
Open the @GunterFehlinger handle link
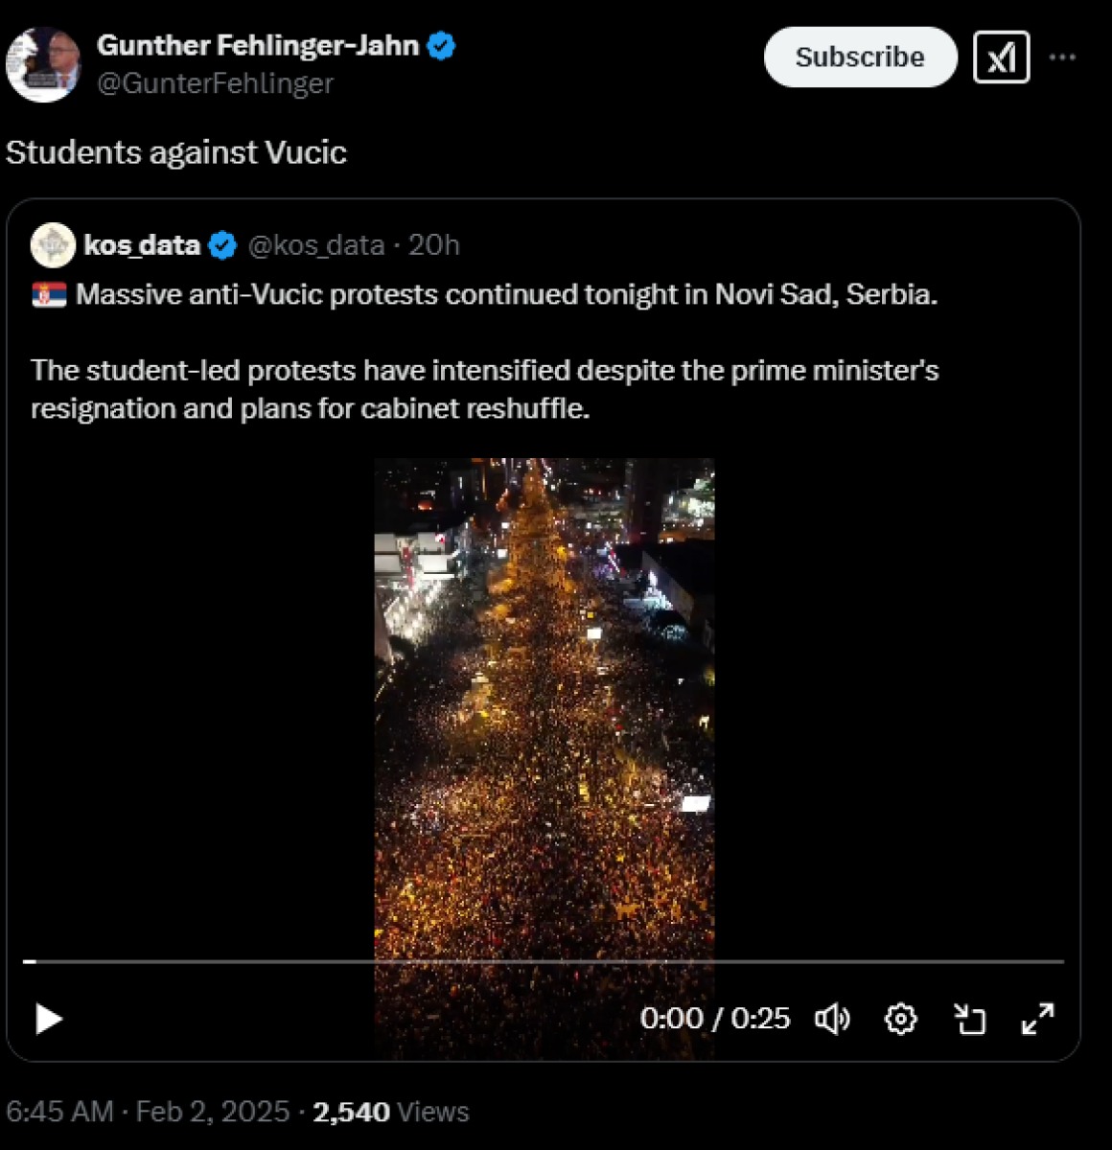coord(215,83)
